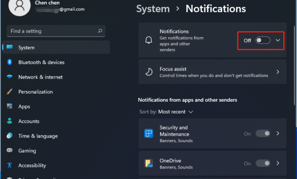Toggle the OneDrive notifications switch
This screenshot has height=179, width=297.
tap(263, 163)
